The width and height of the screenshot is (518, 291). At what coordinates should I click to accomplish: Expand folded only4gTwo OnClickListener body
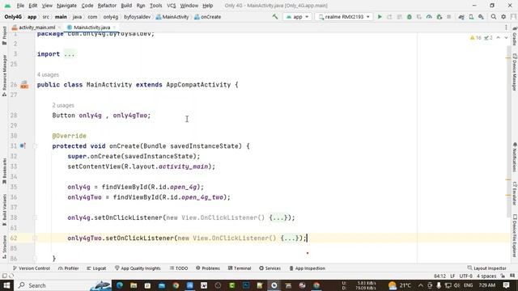coord(290,238)
